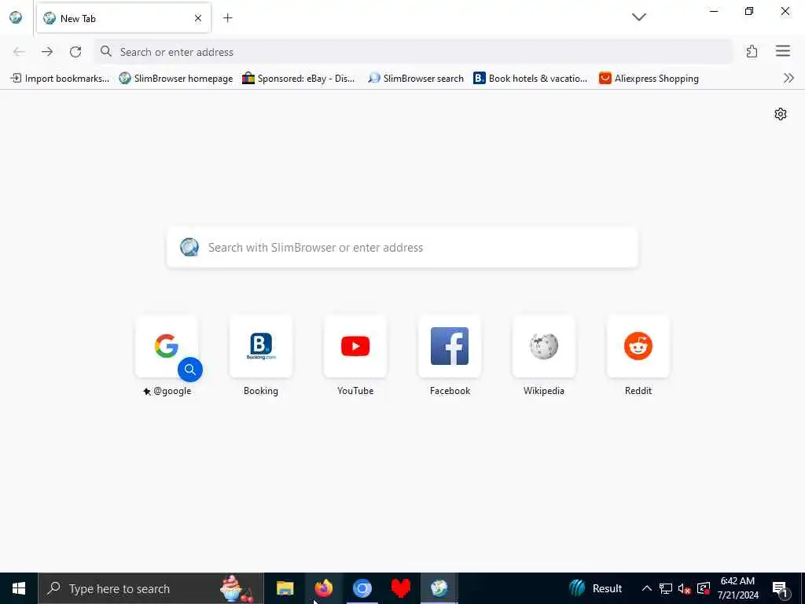Click the muted volume tray icon

[x=685, y=588]
